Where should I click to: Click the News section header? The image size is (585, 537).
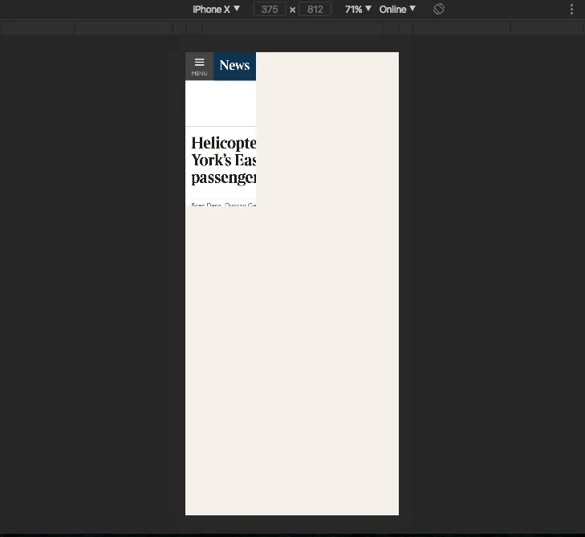[x=234, y=66]
